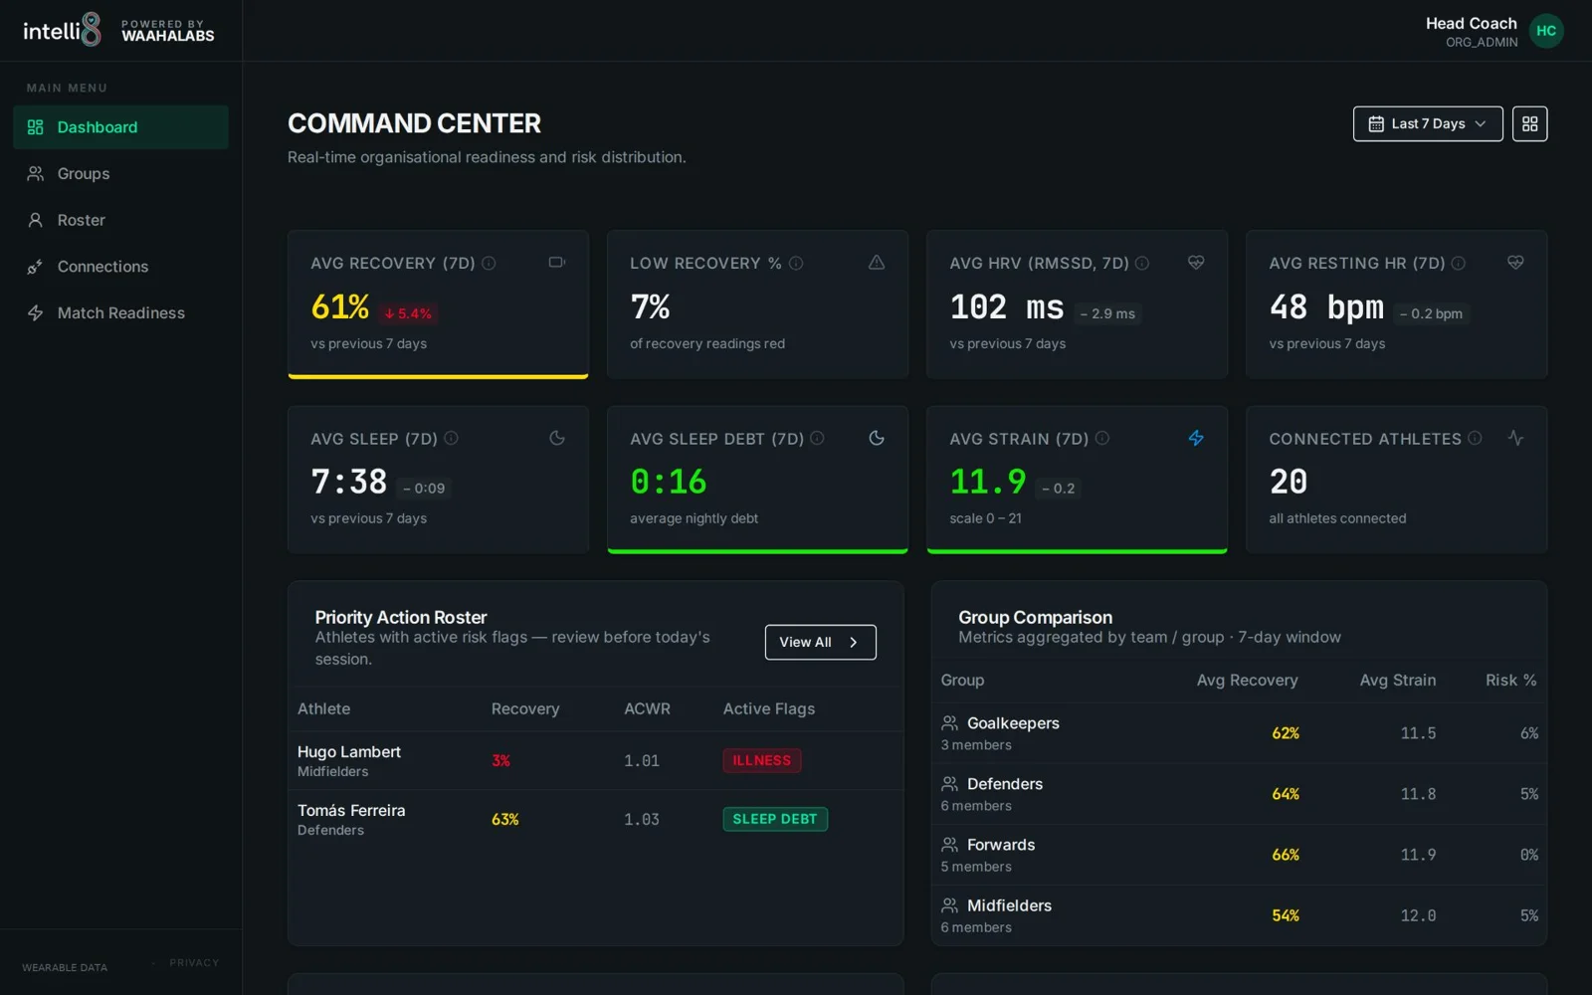Click info icon beside Avg Strain (7D)
Screen dimensions: 1592x995
click(x=1102, y=439)
